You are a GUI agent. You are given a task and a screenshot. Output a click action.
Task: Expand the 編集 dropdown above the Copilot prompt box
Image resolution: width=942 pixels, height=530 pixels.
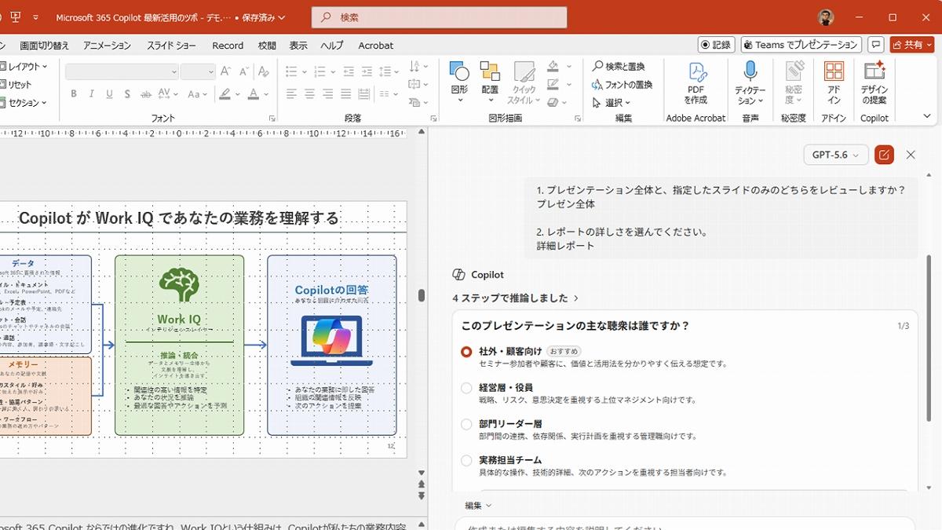pos(478,506)
